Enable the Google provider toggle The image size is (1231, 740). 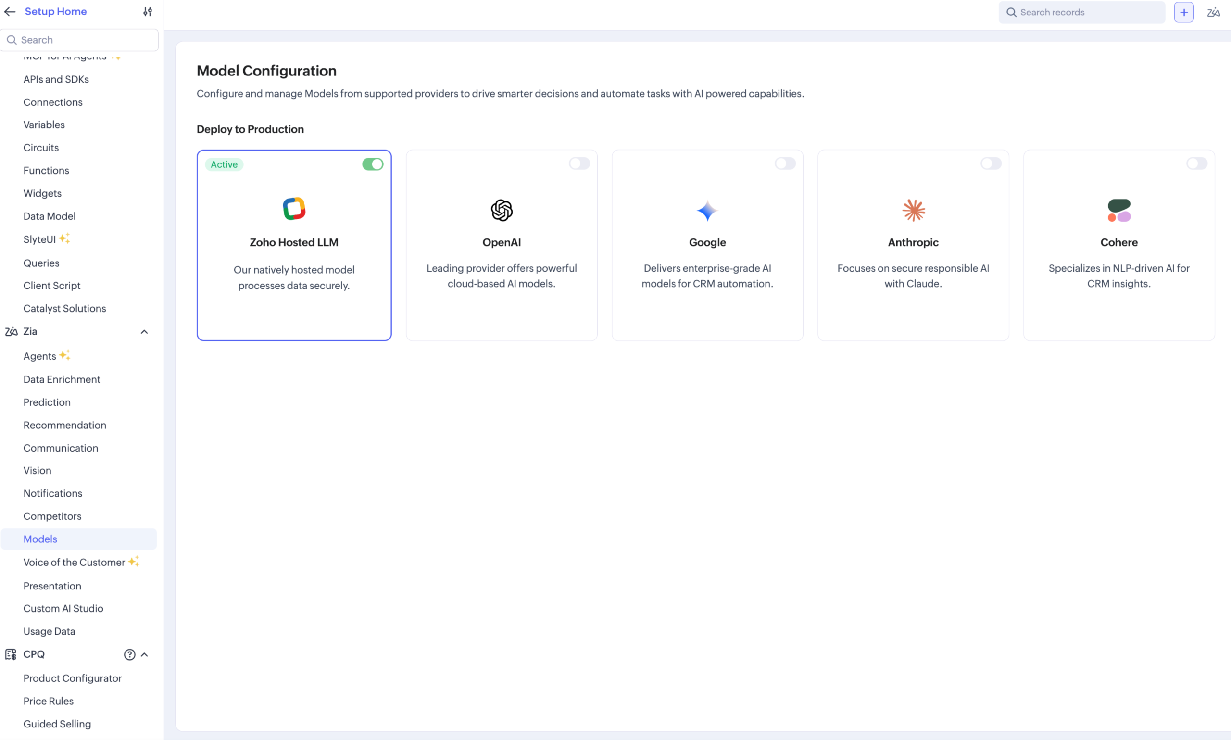coord(785,163)
